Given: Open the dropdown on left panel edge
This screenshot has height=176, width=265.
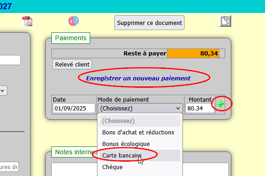Looking at the screenshot, I should (x=2, y=91).
